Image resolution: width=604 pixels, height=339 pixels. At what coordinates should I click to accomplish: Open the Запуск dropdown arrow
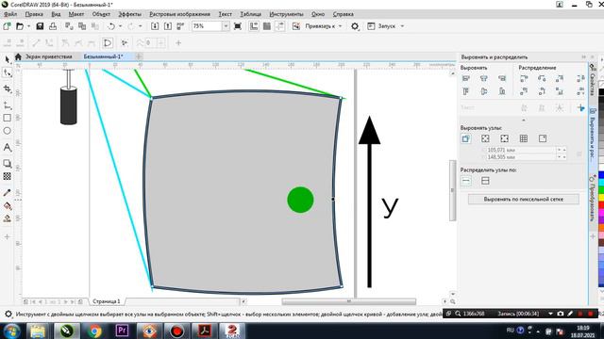(403, 26)
